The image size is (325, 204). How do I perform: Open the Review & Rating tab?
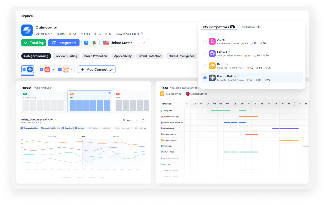(x=66, y=56)
